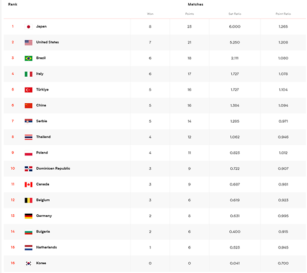The image size is (307, 273).
Task: Open the China team name link
Action: click(41, 105)
